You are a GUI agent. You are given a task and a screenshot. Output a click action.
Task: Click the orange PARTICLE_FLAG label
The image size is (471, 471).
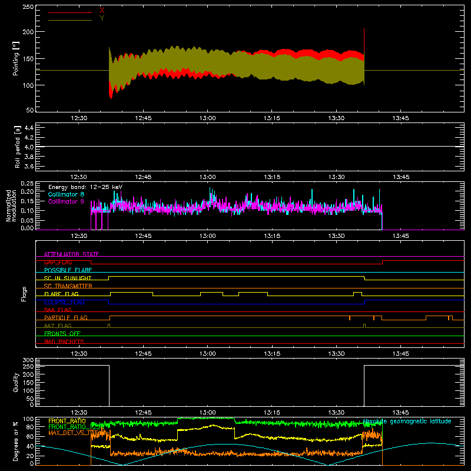point(66,317)
